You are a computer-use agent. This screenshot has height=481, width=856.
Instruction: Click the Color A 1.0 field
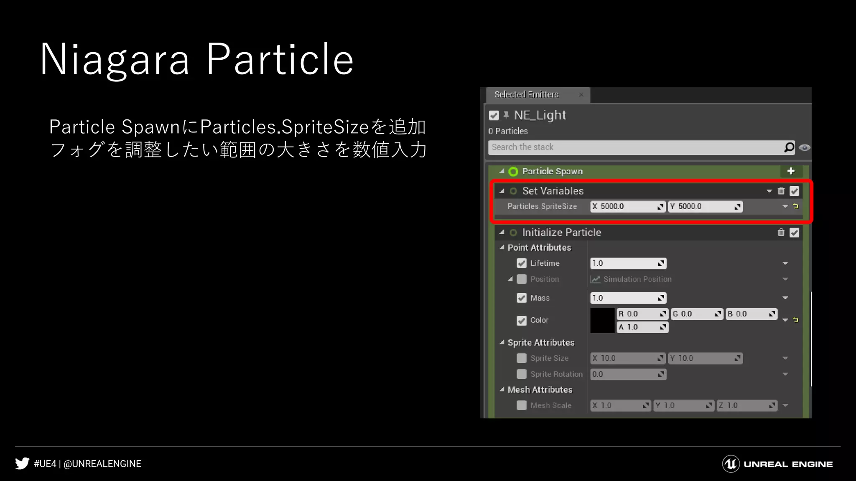(x=642, y=327)
